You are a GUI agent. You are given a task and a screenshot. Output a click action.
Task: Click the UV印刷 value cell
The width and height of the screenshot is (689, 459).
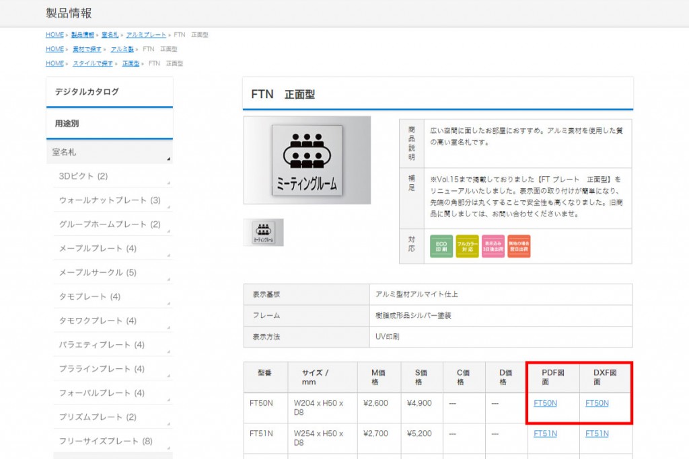tap(501, 337)
